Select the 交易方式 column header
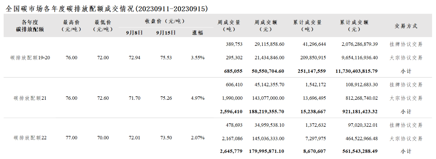 pyautogui.click(x=406, y=26)
